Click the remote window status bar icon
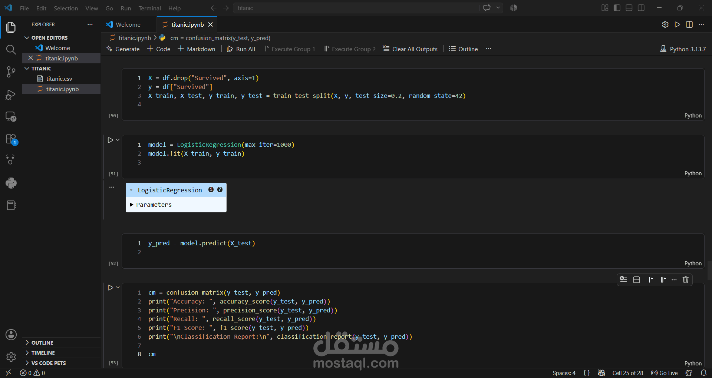The image size is (712, 378). point(8,373)
